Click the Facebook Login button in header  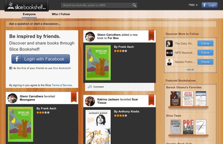click(210, 5)
